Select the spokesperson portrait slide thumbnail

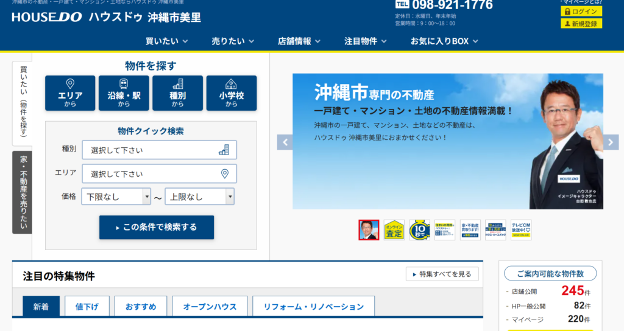[369, 230]
